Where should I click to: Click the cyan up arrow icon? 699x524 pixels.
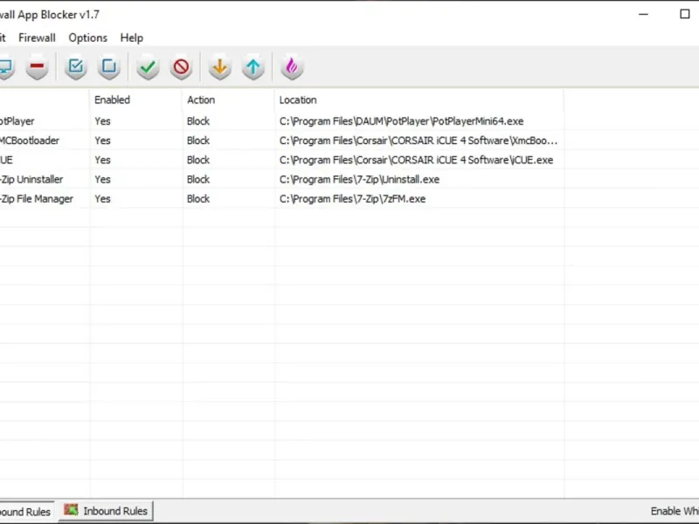click(x=253, y=67)
